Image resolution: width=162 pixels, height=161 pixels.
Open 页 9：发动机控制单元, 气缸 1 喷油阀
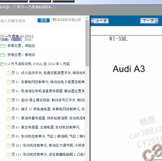[x=48, y=136]
